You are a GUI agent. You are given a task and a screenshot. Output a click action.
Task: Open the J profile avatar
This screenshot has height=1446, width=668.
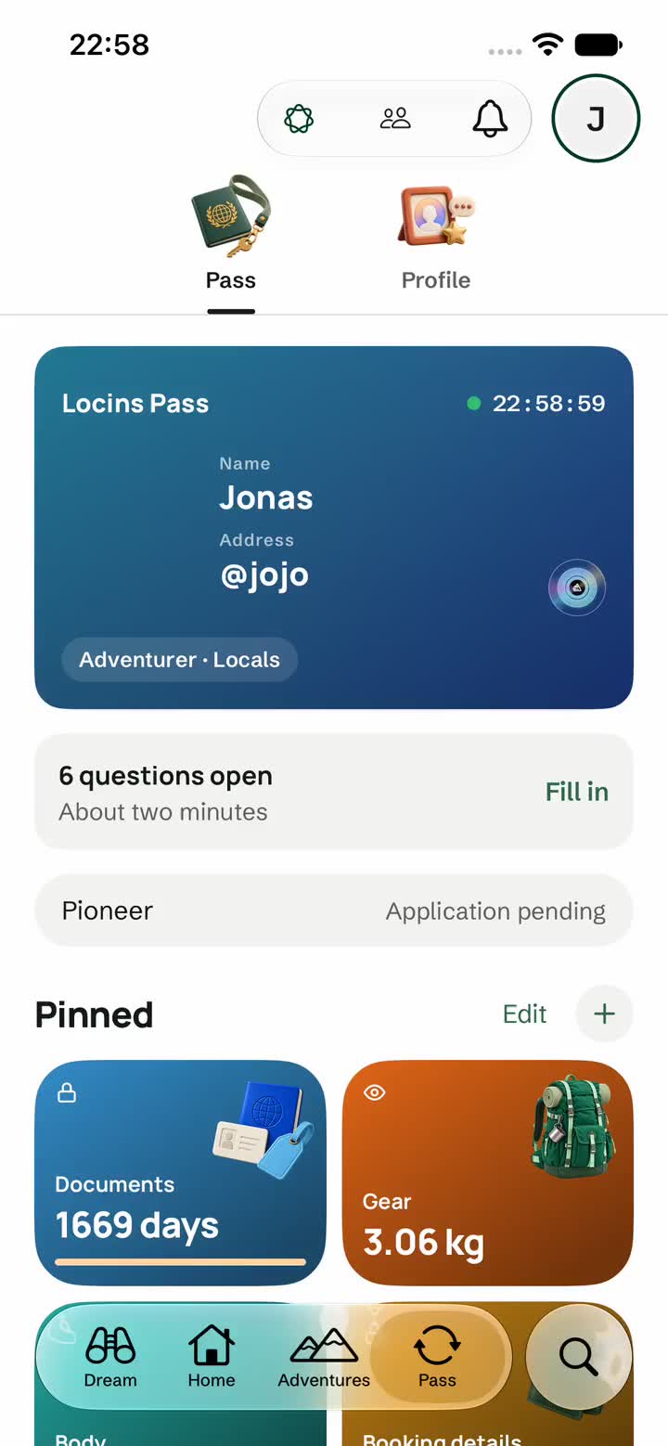[596, 119]
